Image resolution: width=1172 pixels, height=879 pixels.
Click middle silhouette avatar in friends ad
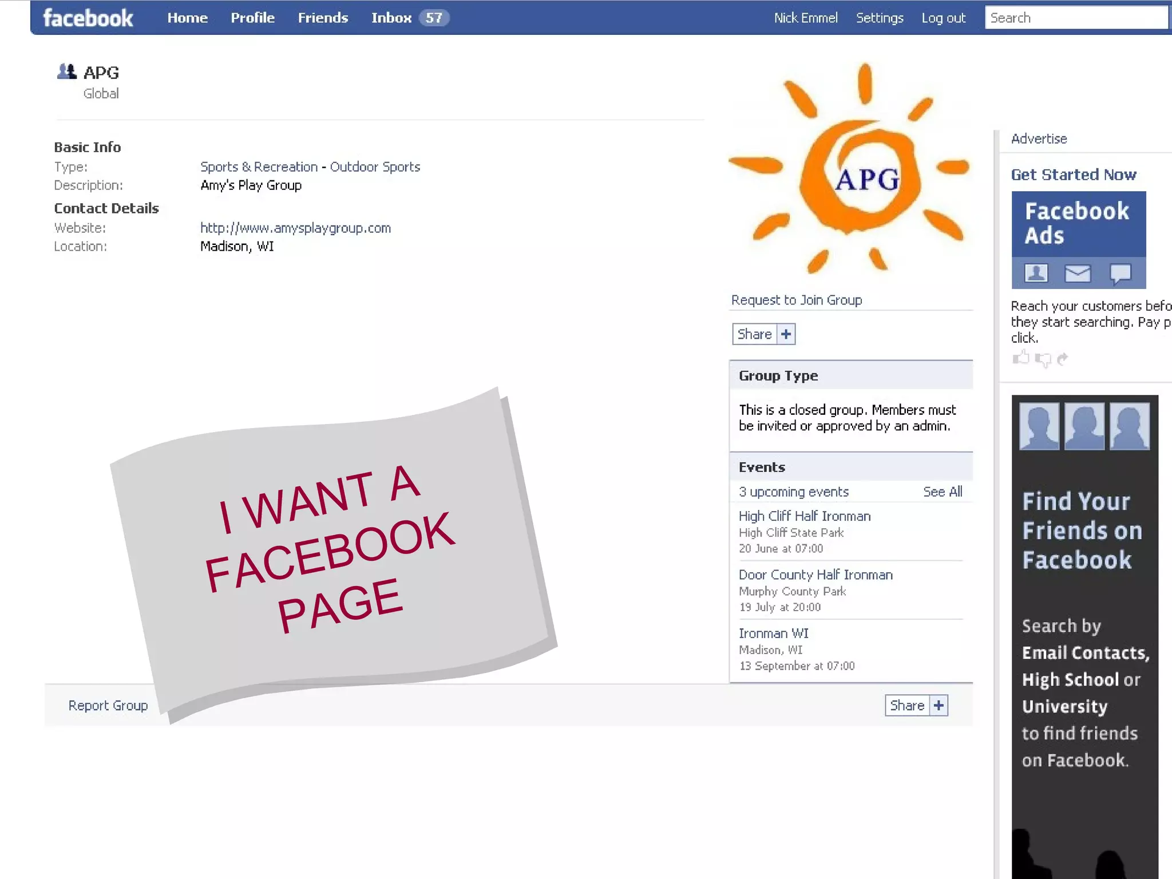pos(1084,426)
